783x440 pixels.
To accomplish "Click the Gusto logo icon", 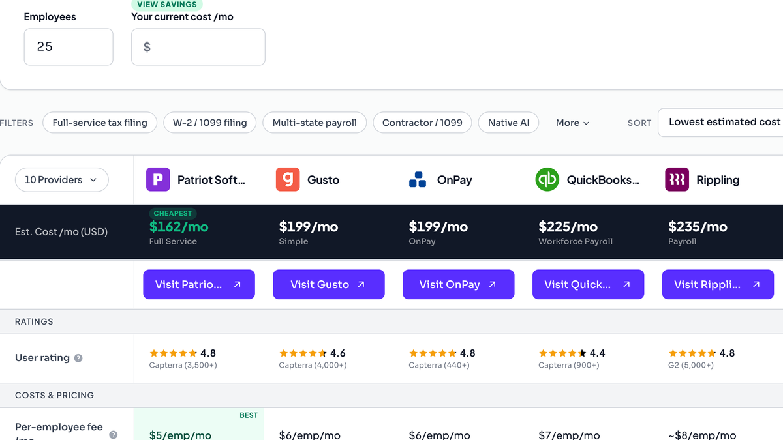I will 288,179.
